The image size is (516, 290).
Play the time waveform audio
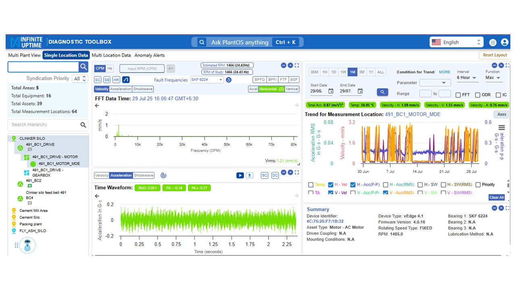coord(240,175)
